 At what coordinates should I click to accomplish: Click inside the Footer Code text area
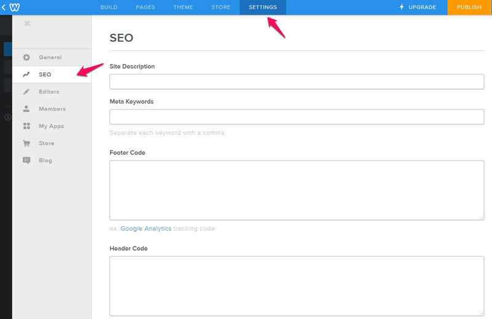tap(296, 190)
